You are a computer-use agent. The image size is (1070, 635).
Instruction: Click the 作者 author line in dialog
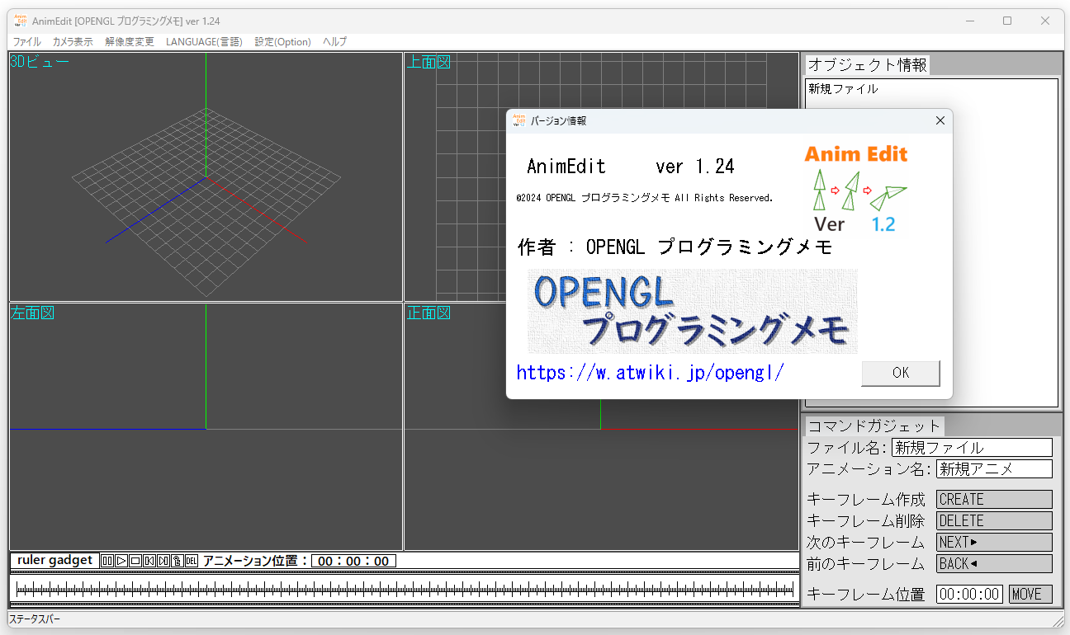click(x=675, y=247)
